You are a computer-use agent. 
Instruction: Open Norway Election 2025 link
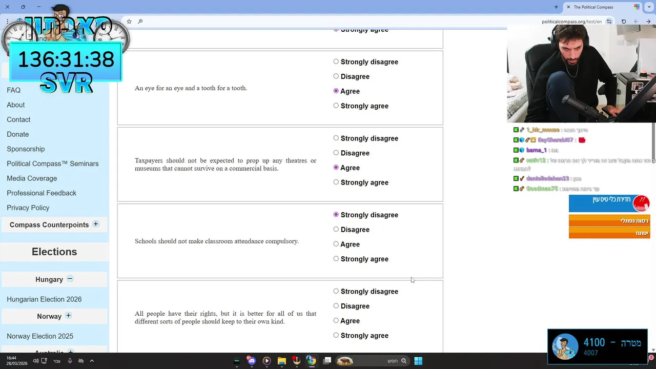[x=40, y=336]
